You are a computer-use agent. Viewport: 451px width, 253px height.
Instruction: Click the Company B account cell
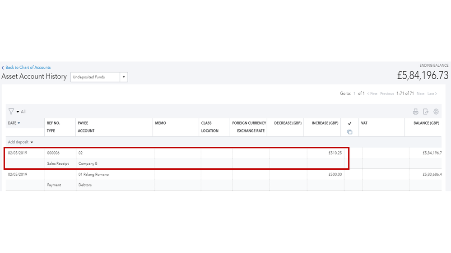(88, 163)
